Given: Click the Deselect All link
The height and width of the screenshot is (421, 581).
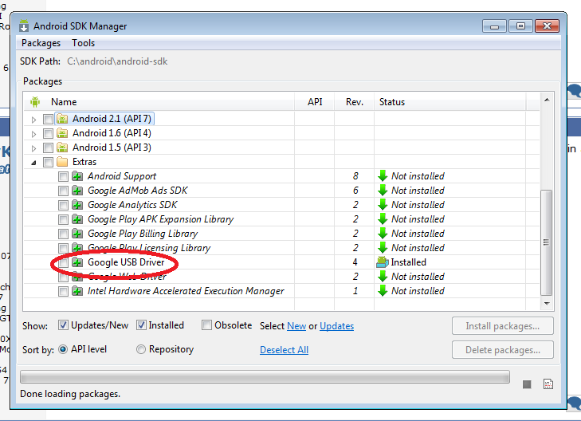Looking at the screenshot, I should coord(285,350).
